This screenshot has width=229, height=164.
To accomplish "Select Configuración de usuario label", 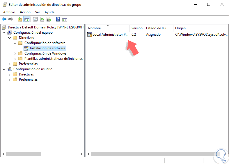I will [33, 69].
